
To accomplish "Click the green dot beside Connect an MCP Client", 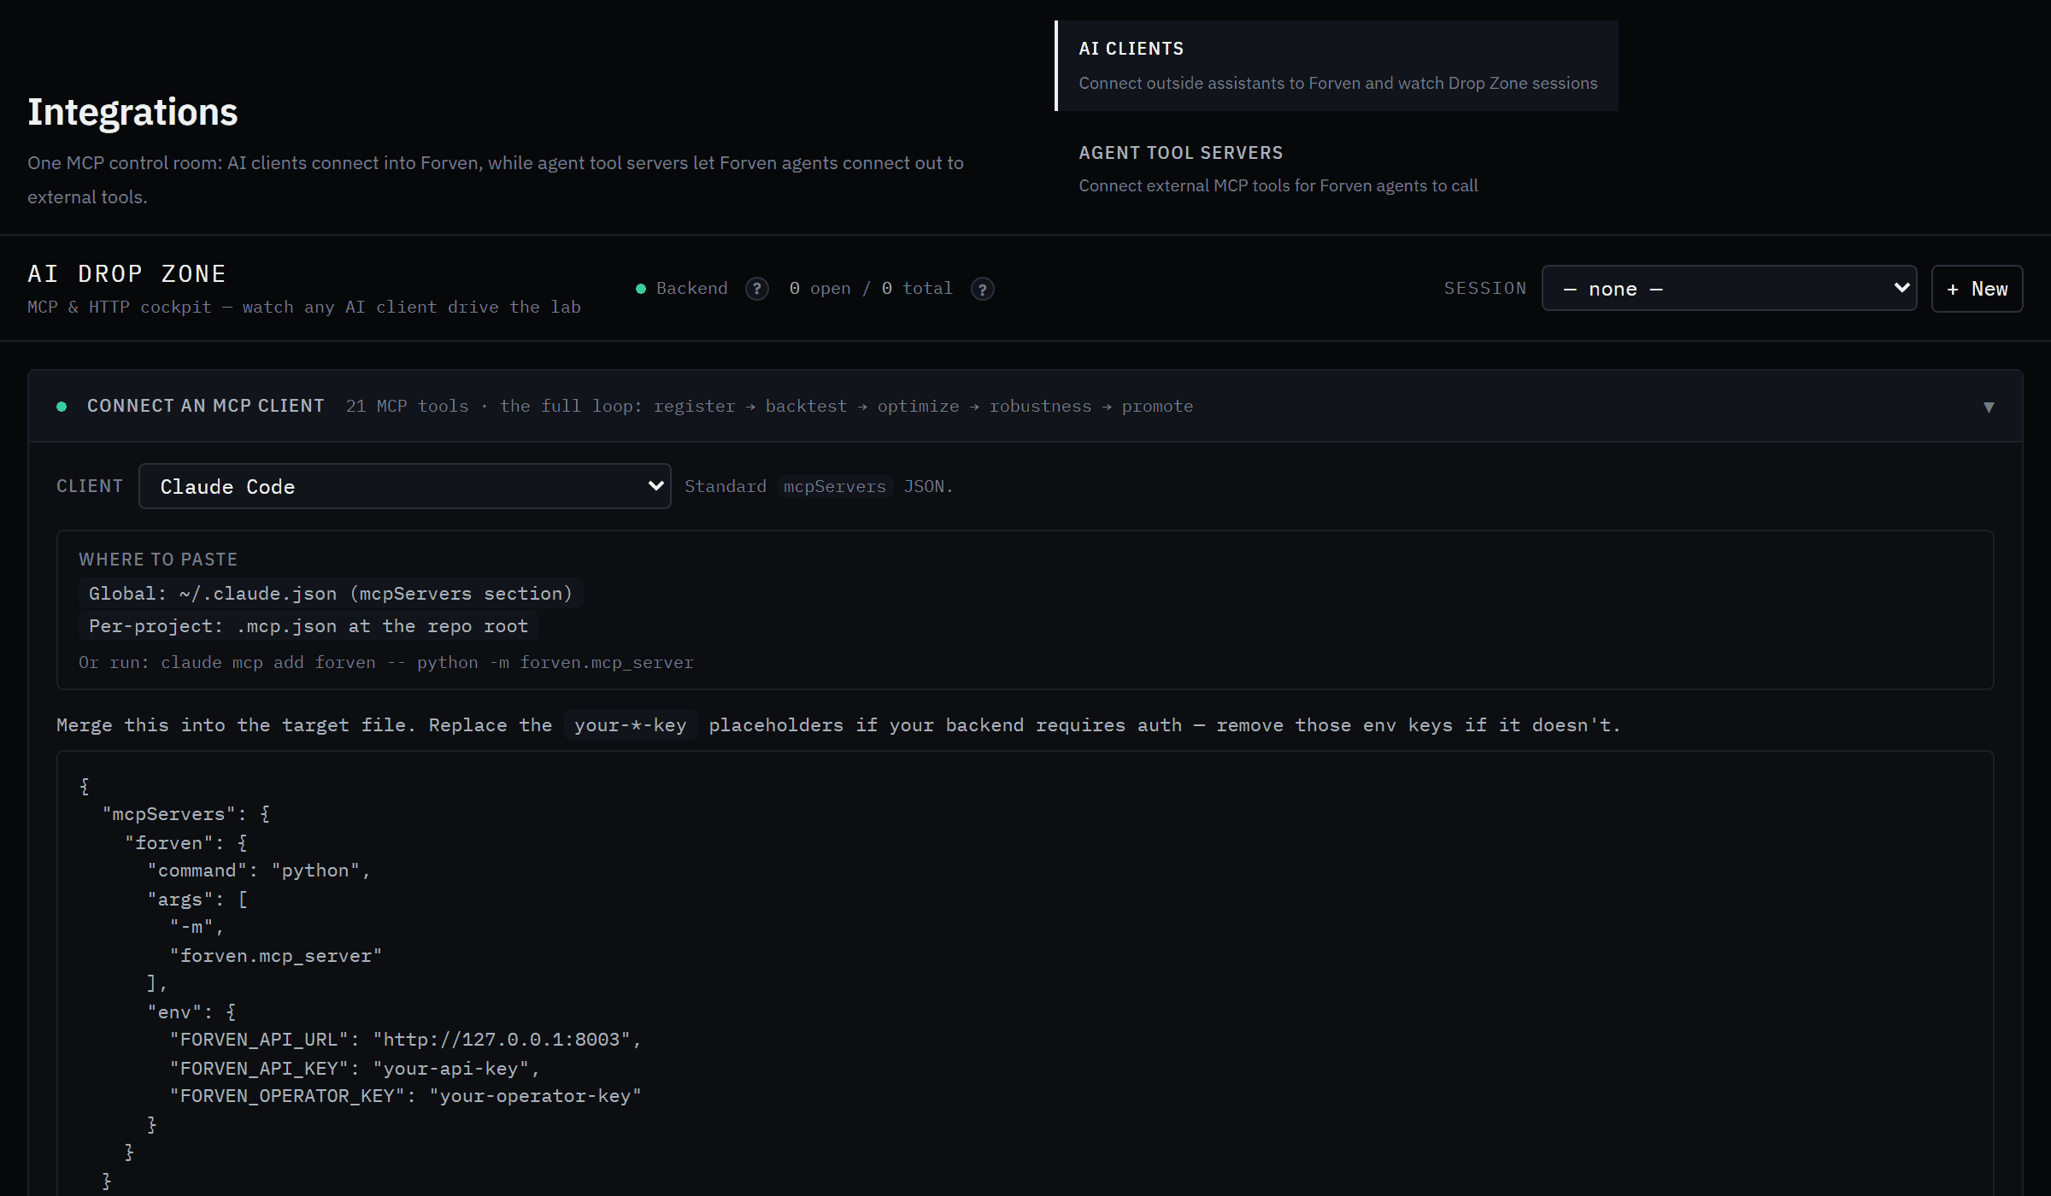I will (62, 407).
